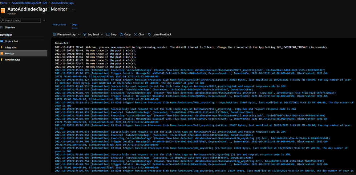Image resolution: width=356 pixels, height=175 pixels.
Task: Click the log-streaming welcome message line
Action: (191, 47)
